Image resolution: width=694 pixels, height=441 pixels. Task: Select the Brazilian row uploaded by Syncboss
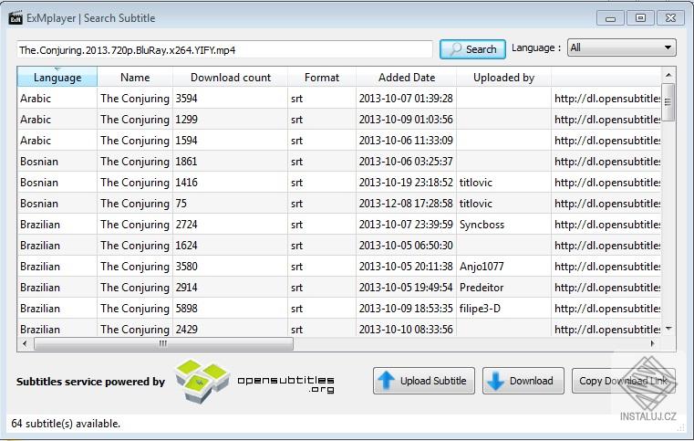(339, 225)
